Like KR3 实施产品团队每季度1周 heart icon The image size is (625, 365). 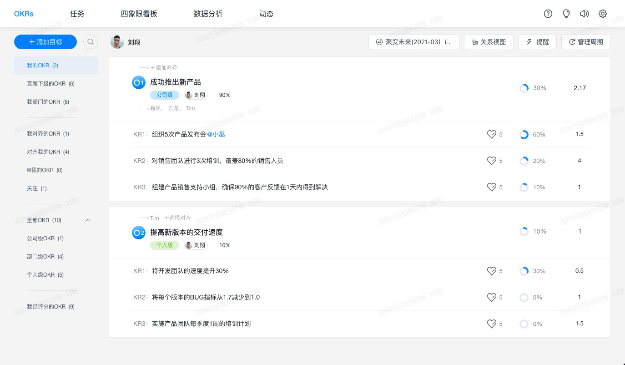(x=491, y=324)
